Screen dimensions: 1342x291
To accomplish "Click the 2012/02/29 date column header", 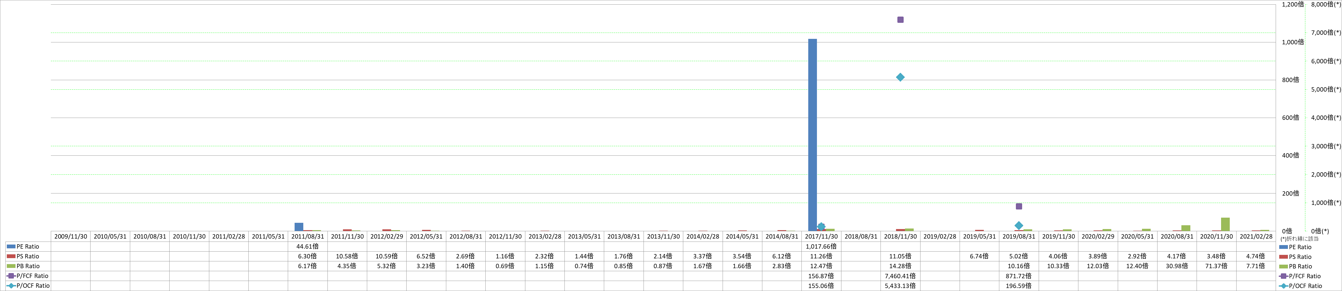I will [x=386, y=236].
